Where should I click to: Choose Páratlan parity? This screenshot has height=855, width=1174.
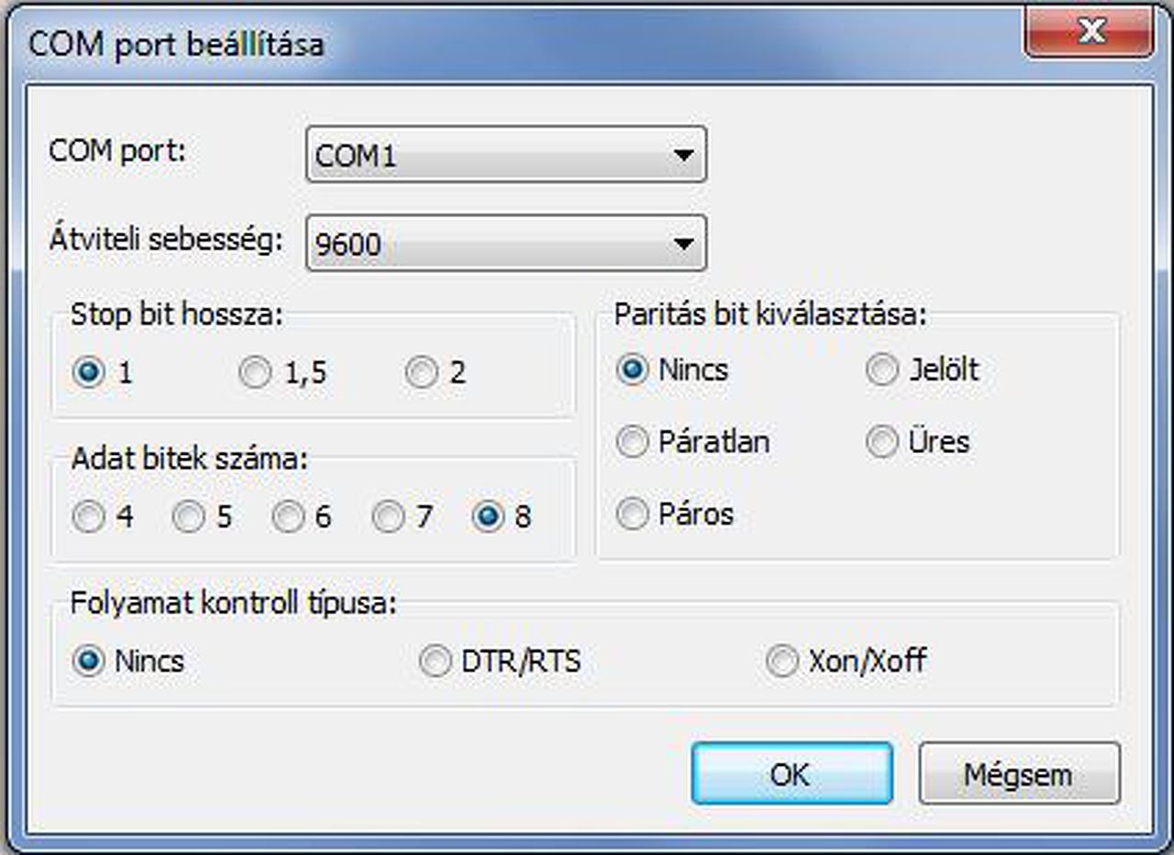pos(632,442)
